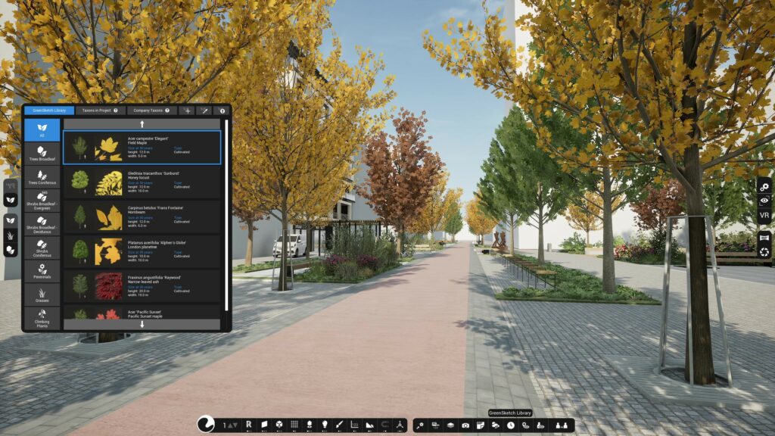Select the flat plane surface tool
Viewport: 775px width, 436px height.
tap(264, 425)
